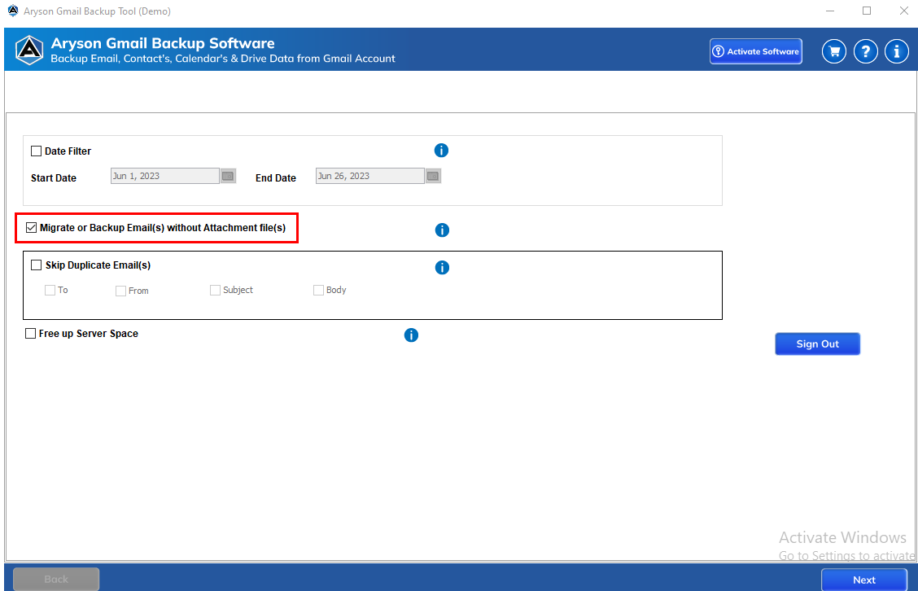918x591 pixels.
Task: Tick the Subject duplicate criterion checkbox
Action: (x=215, y=290)
